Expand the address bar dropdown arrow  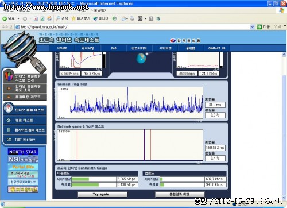click(x=252, y=27)
